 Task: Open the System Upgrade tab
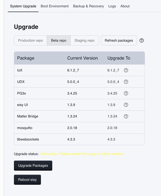pyautogui.click(x=23, y=6)
